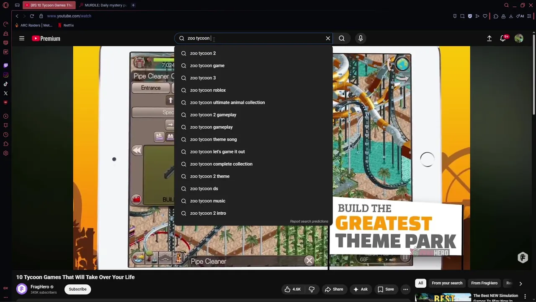Select 'zoo tycoon ultimate animal collection' suggestion

pos(253,102)
